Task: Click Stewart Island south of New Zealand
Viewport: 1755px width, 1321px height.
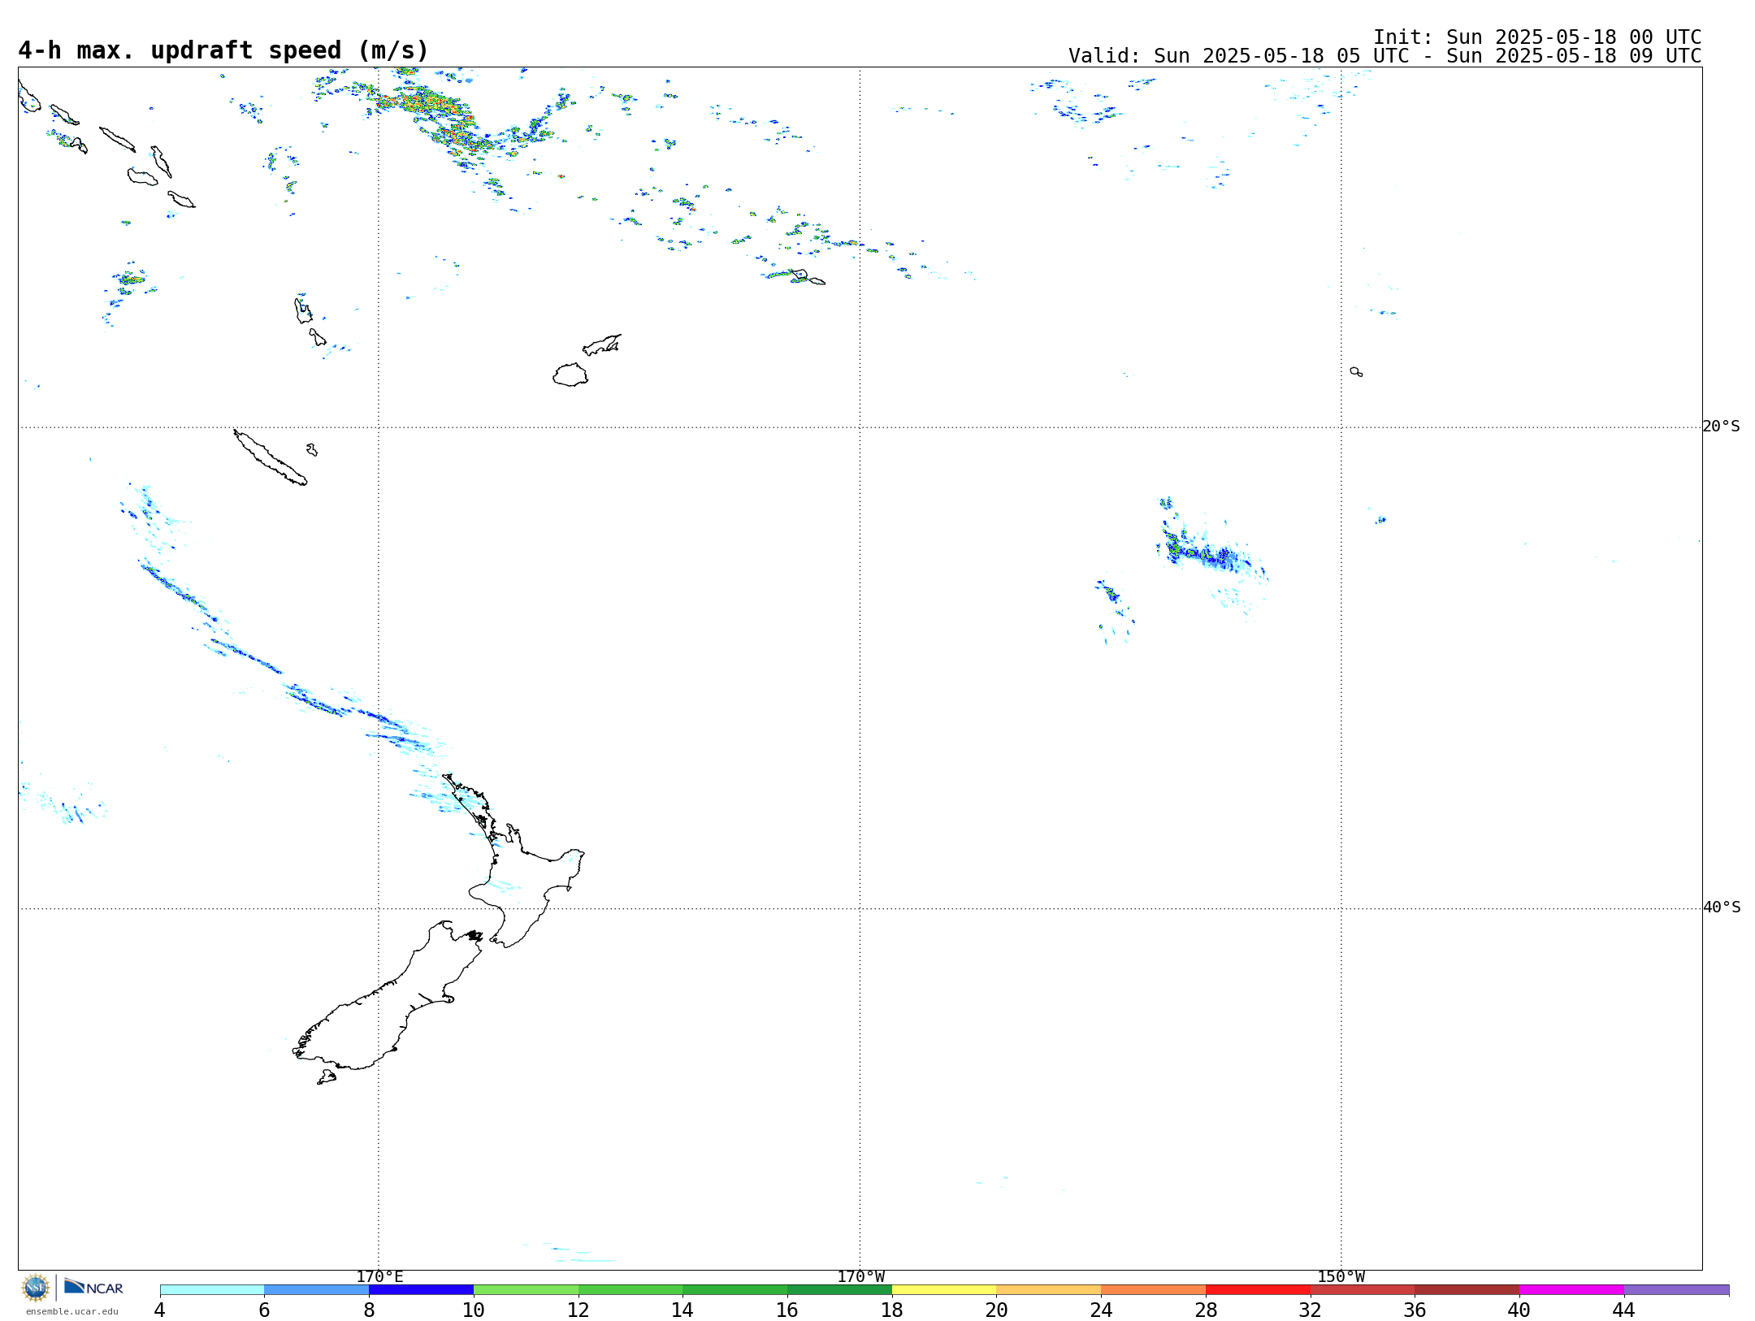Action: coord(327,1077)
